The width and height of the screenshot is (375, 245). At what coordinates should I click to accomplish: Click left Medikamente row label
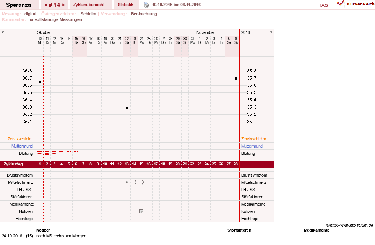[22, 204]
